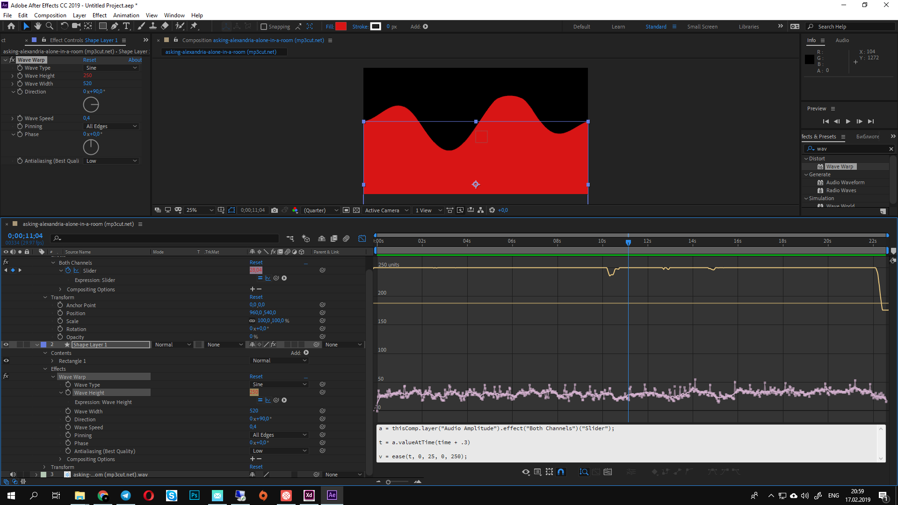
Task: Open After Effects from the Windows taskbar
Action: [x=332, y=495]
